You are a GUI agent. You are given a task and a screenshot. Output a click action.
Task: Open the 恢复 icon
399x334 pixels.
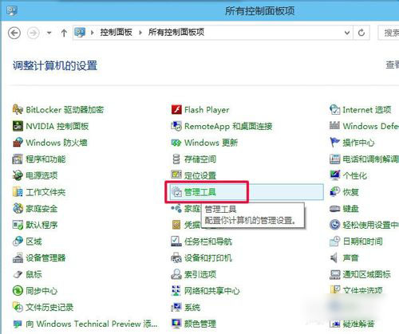coord(334,192)
